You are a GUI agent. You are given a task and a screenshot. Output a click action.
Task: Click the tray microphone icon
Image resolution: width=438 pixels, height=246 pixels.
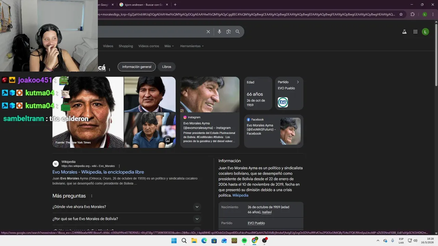pos(392,241)
